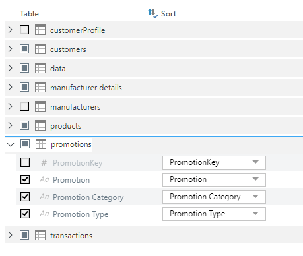Enable the PromotionKey column checkbox
Image resolution: width=303 pixels, height=256 pixels.
[25, 162]
